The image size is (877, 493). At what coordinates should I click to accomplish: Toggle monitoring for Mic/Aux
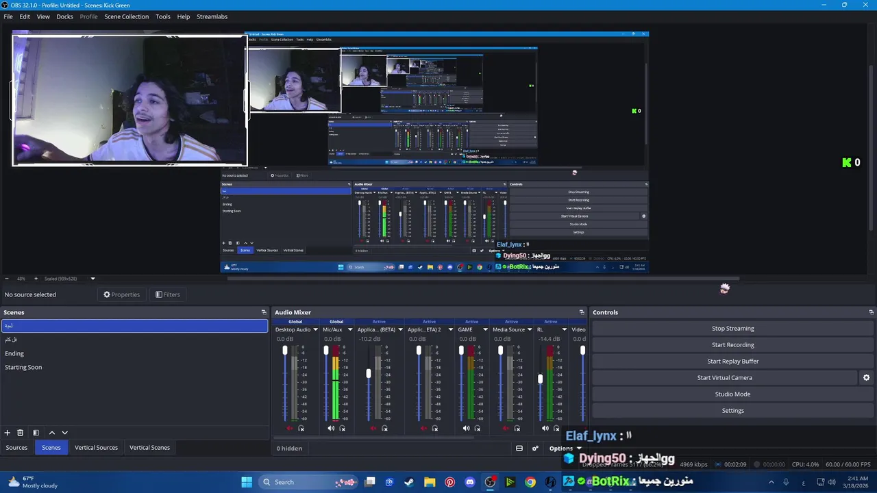pos(343,429)
